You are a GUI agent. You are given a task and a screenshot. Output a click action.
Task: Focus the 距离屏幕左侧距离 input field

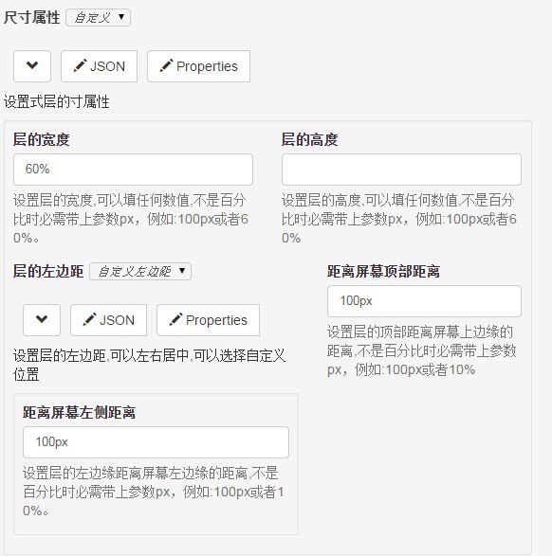pos(156,442)
